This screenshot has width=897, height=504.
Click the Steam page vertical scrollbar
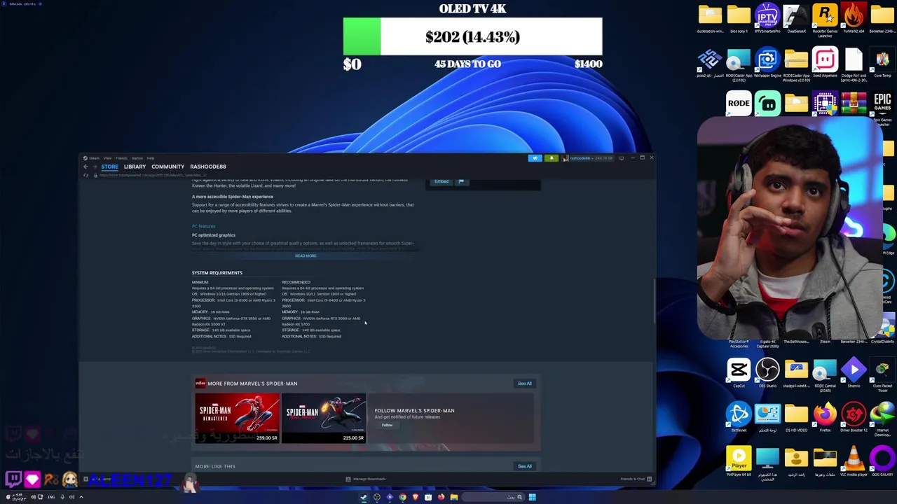653,301
